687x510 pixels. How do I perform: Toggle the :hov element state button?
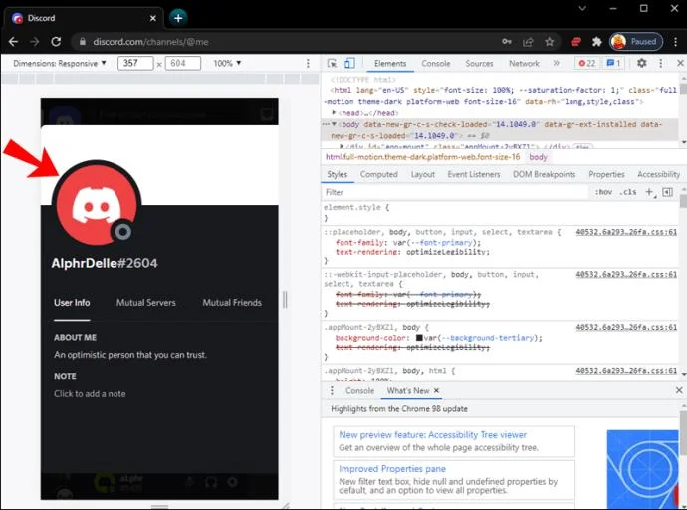pyautogui.click(x=603, y=192)
